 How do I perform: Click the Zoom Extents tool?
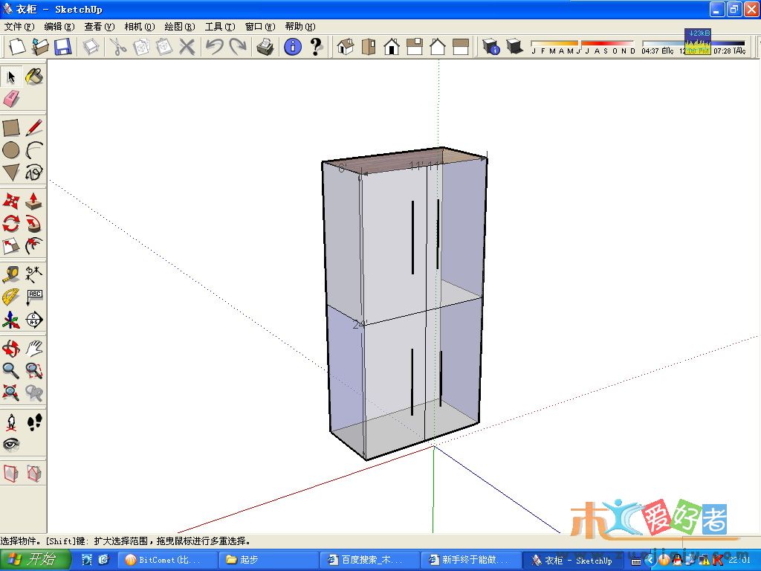coord(11,393)
